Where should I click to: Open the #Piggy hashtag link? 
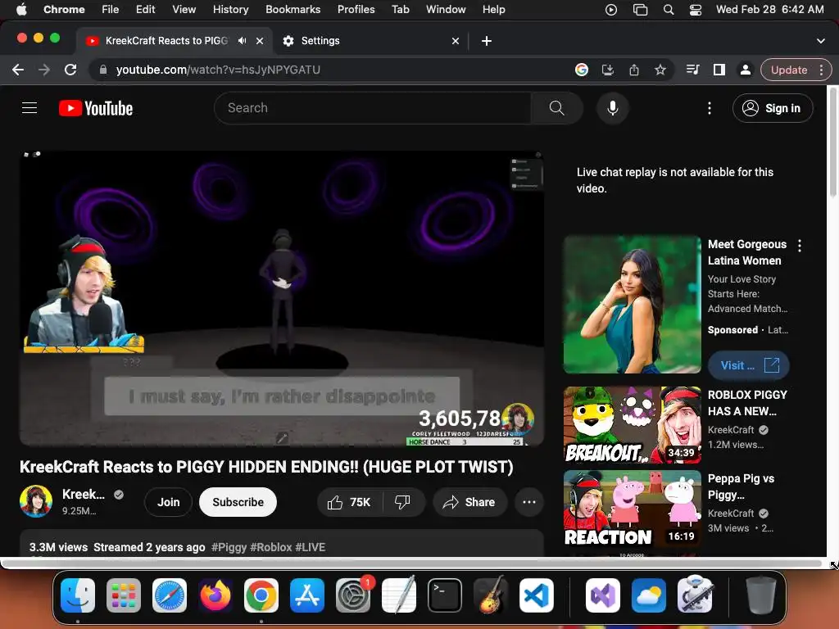tap(229, 547)
